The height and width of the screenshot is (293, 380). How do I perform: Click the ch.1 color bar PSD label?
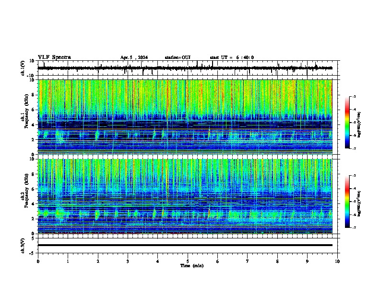(x=359, y=125)
